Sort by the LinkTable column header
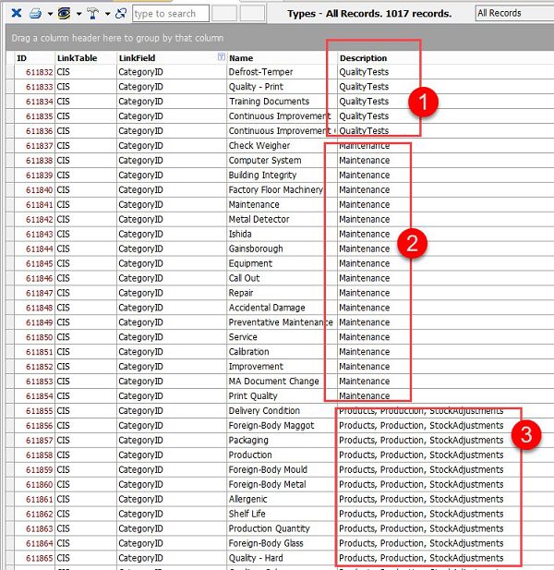The height and width of the screenshot is (570, 554). pyautogui.click(x=77, y=58)
